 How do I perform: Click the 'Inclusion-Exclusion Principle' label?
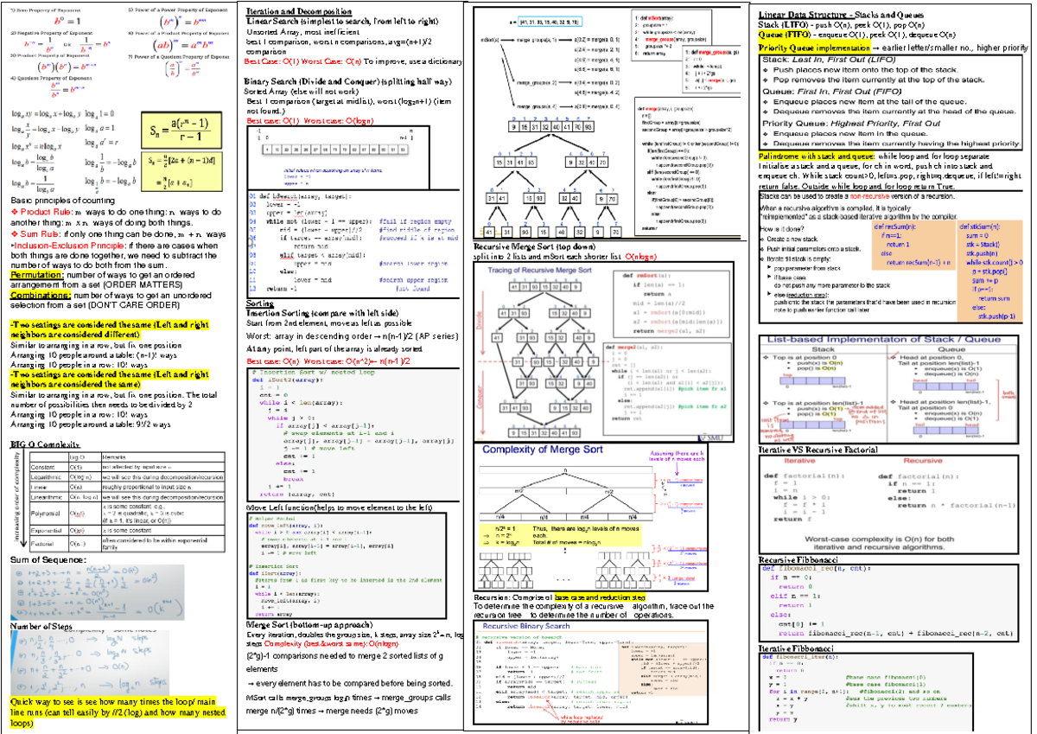[70, 246]
